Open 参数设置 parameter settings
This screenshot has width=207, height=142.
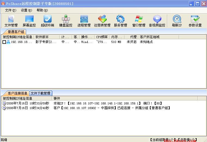pyautogui.click(x=195, y=21)
